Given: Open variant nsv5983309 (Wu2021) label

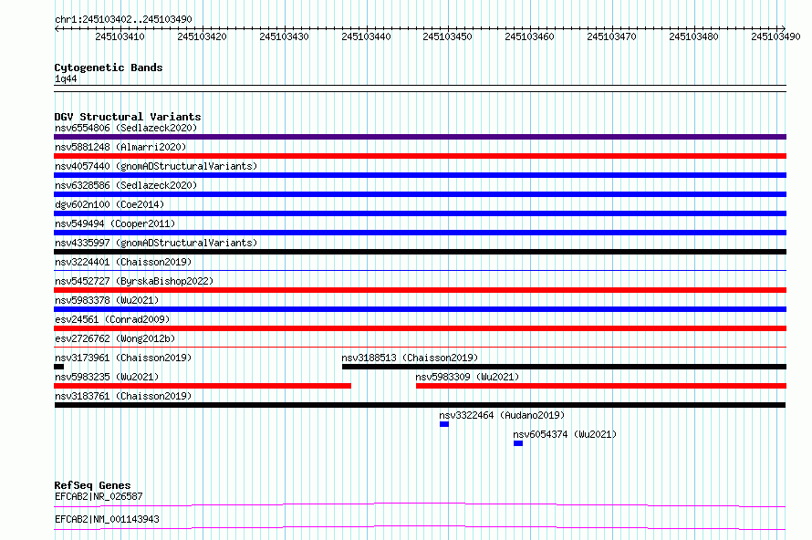Looking at the screenshot, I should coord(467,377).
